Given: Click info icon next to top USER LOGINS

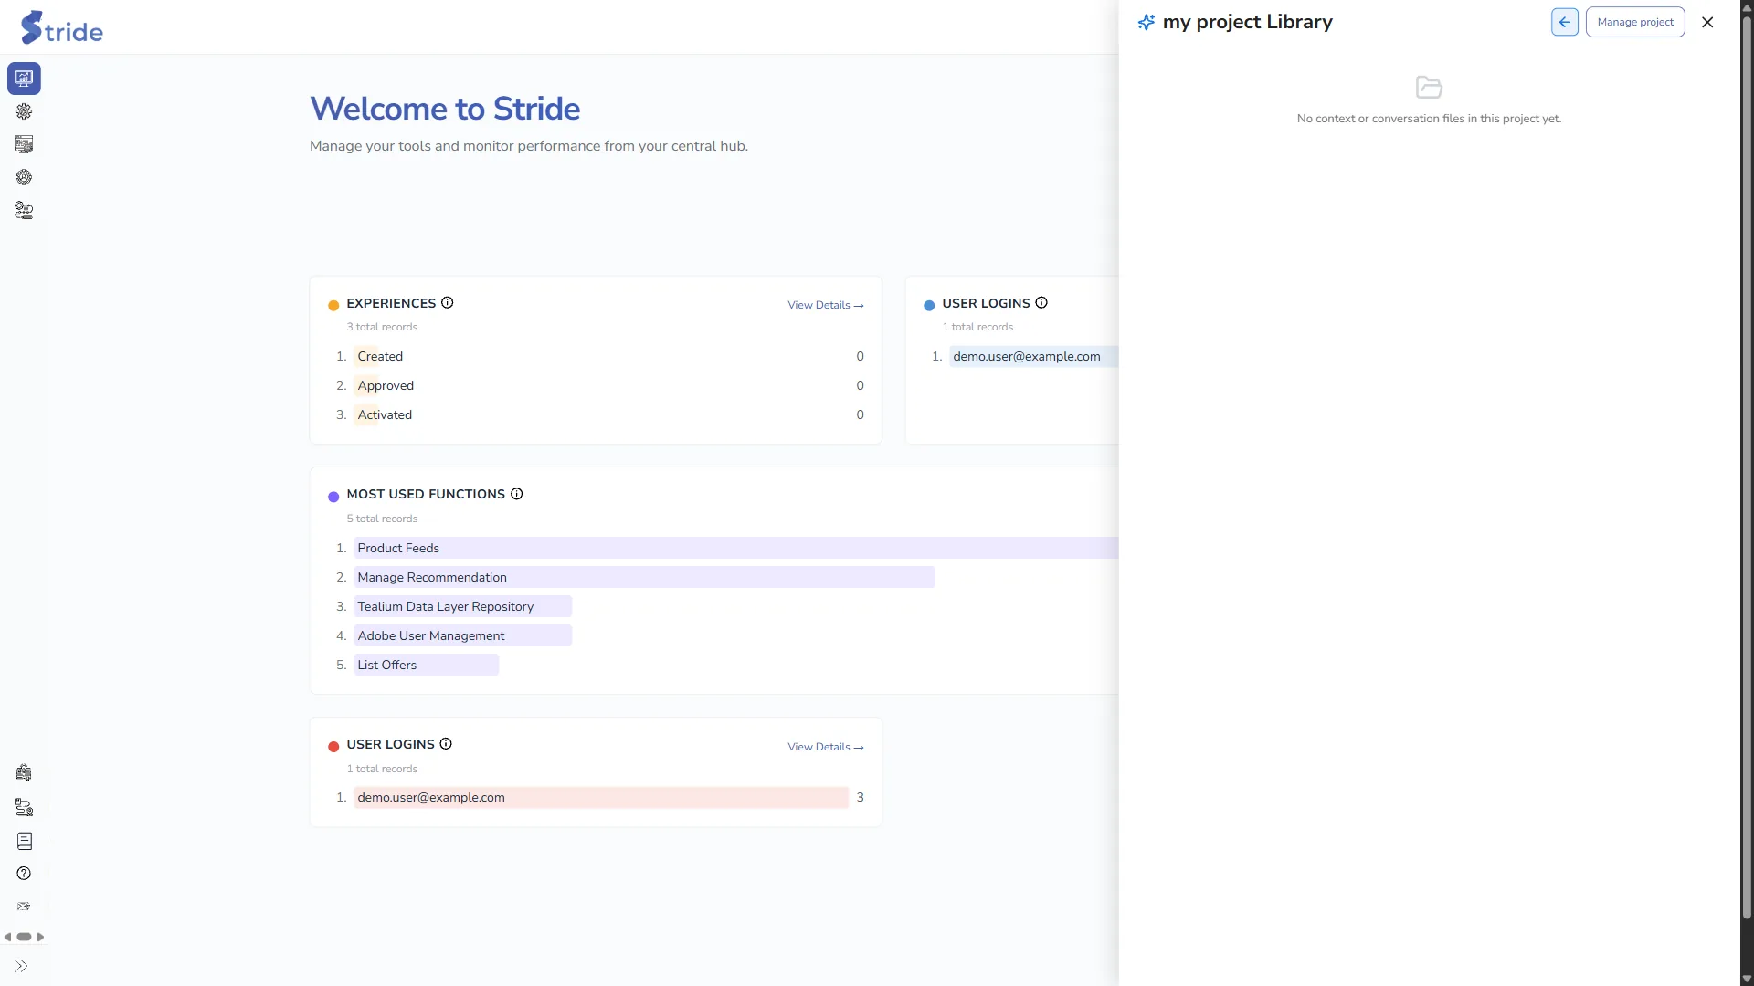Looking at the screenshot, I should click(x=1041, y=303).
